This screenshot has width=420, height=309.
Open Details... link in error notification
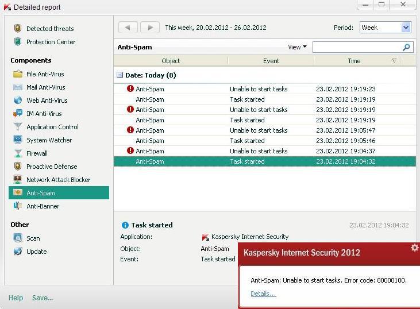pyautogui.click(x=263, y=293)
